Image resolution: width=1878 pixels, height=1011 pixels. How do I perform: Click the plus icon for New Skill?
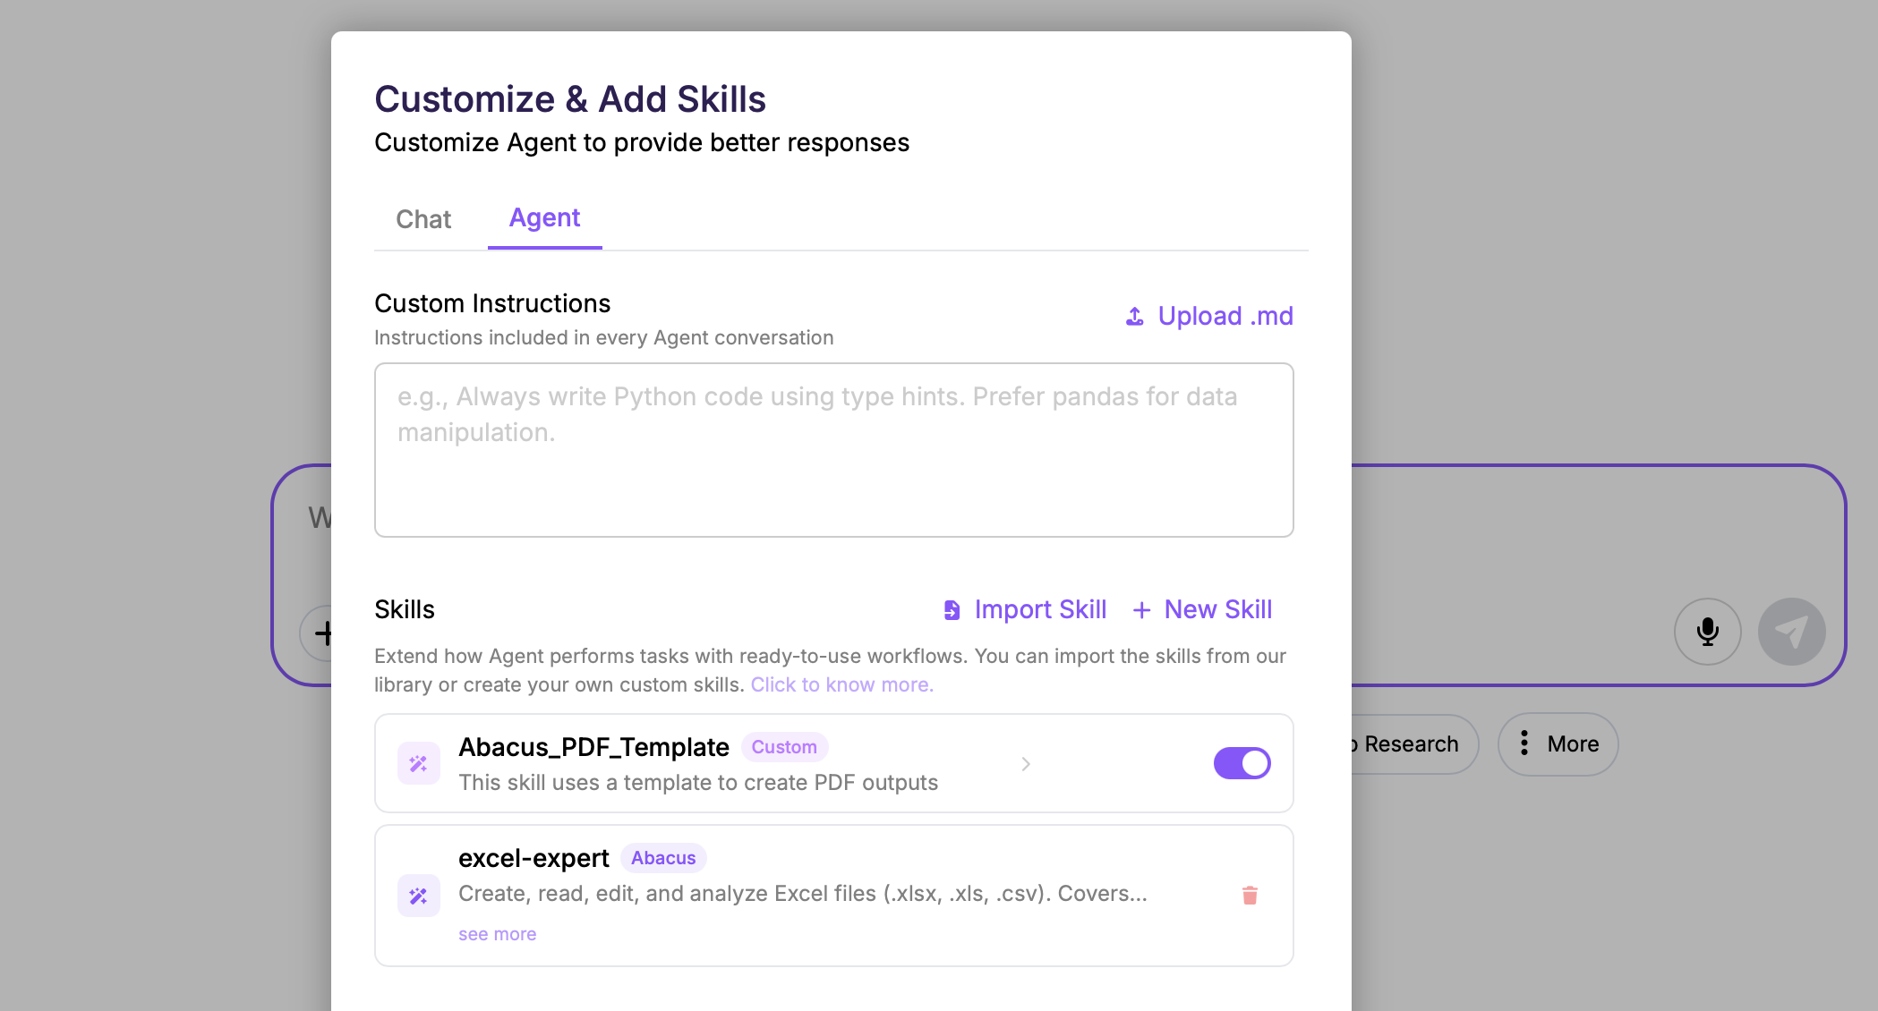(x=1141, y=610)
